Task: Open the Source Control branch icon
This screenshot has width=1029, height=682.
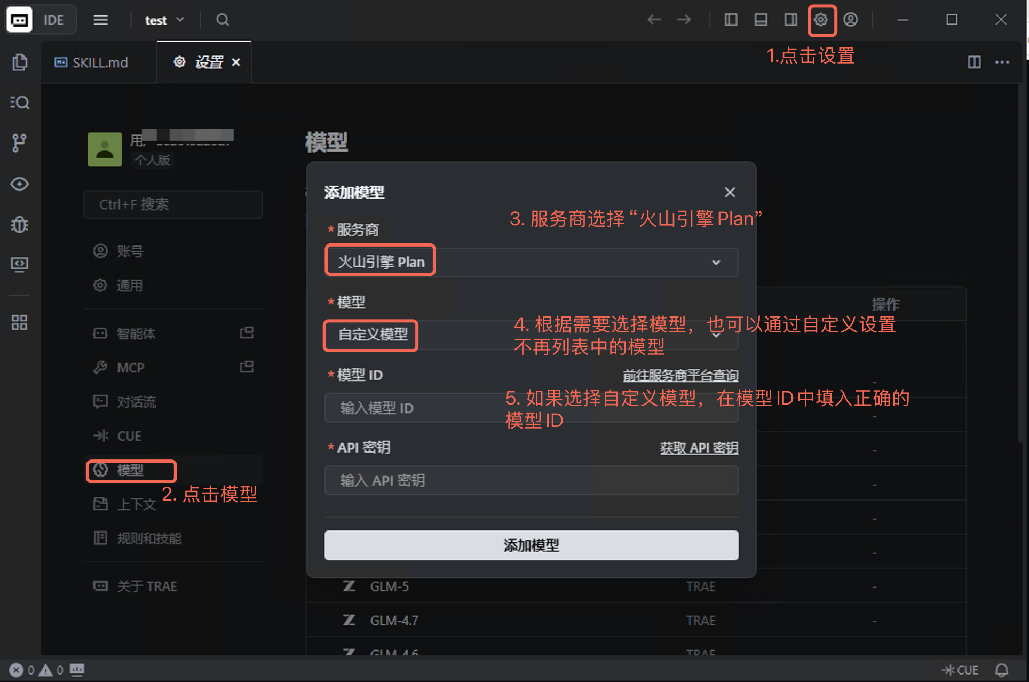Action: [x=20, y=142]
